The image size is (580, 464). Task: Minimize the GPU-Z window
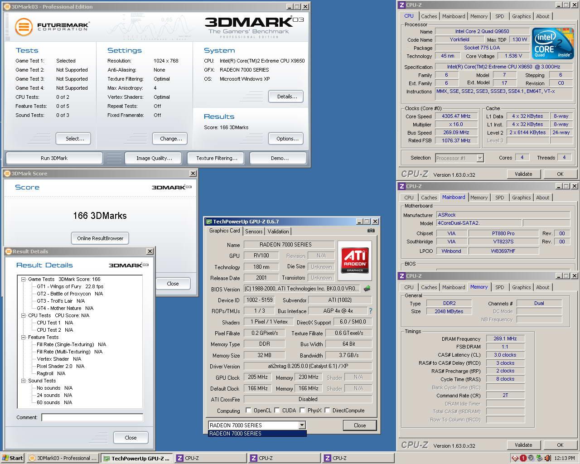coord(359,222)
